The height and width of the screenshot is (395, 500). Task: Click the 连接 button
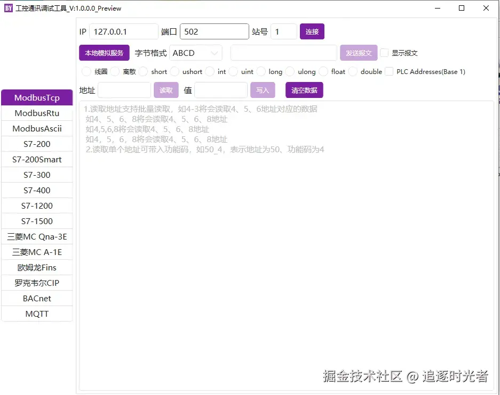[x=312, y=31]
